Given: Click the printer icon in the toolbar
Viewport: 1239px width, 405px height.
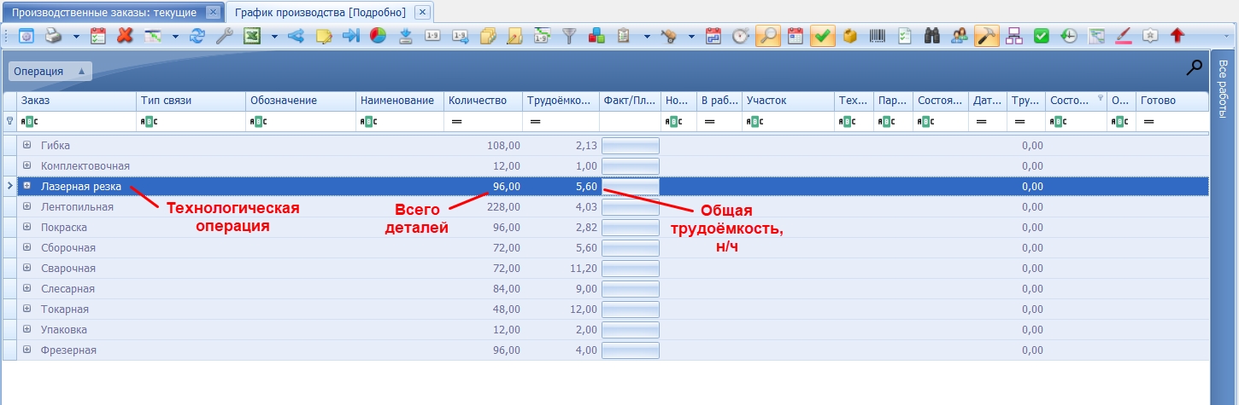Looking at the screenshot, I should pyautogui.click(x=53, y=36).
